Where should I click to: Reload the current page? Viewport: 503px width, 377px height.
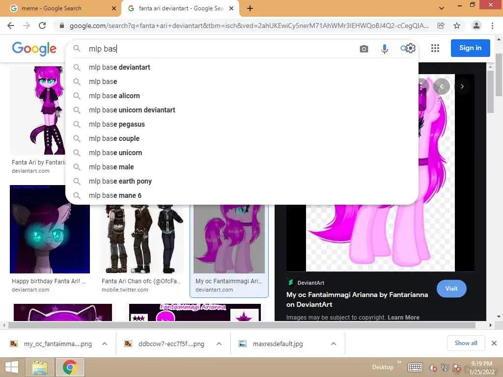42,26
